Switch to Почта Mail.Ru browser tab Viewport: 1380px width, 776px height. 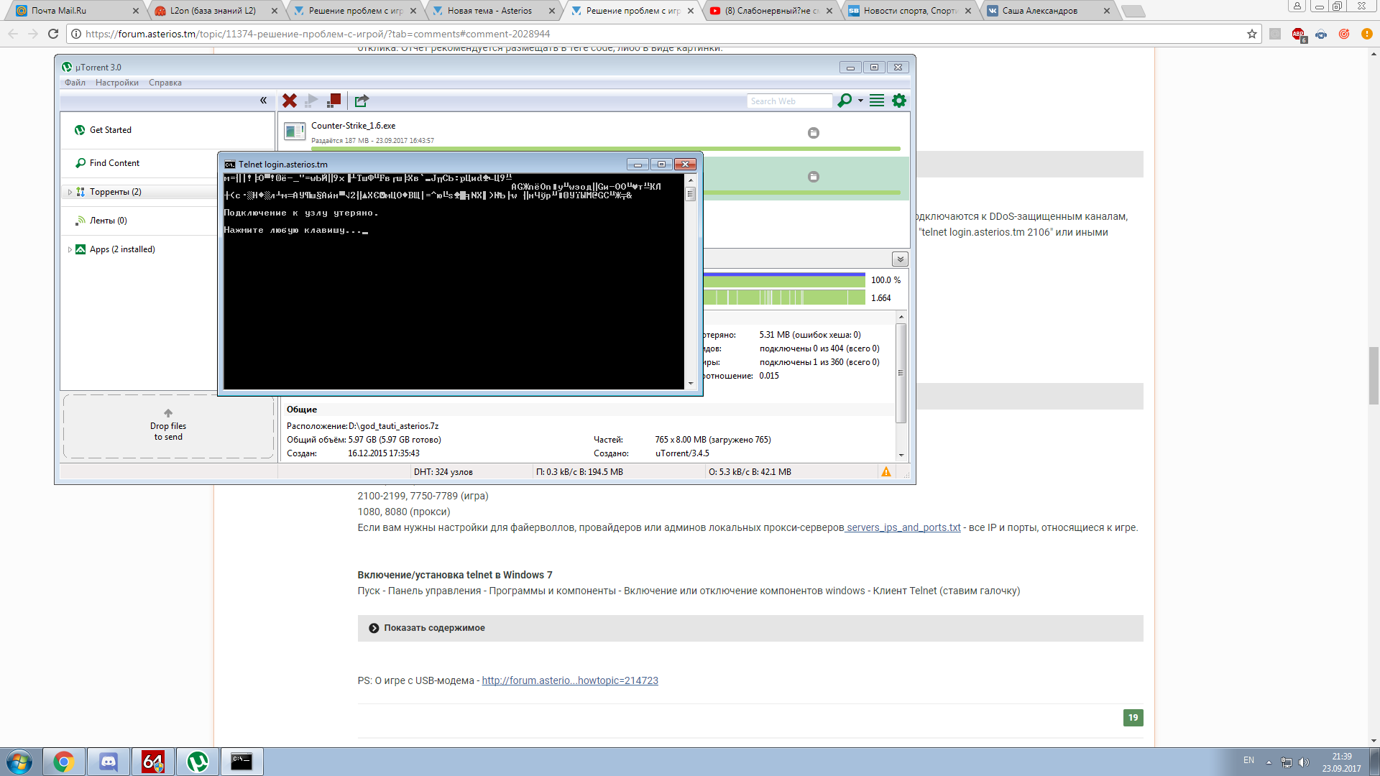point(75,11)
